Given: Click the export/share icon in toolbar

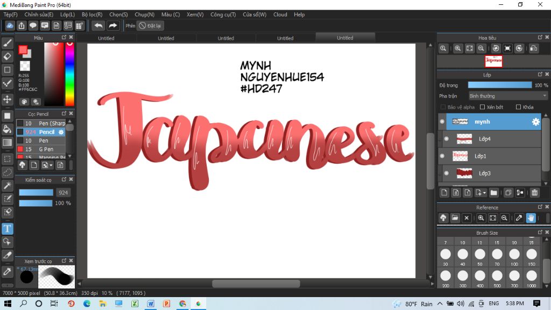Looking at the screenshot, I should [x=22, y=26].
